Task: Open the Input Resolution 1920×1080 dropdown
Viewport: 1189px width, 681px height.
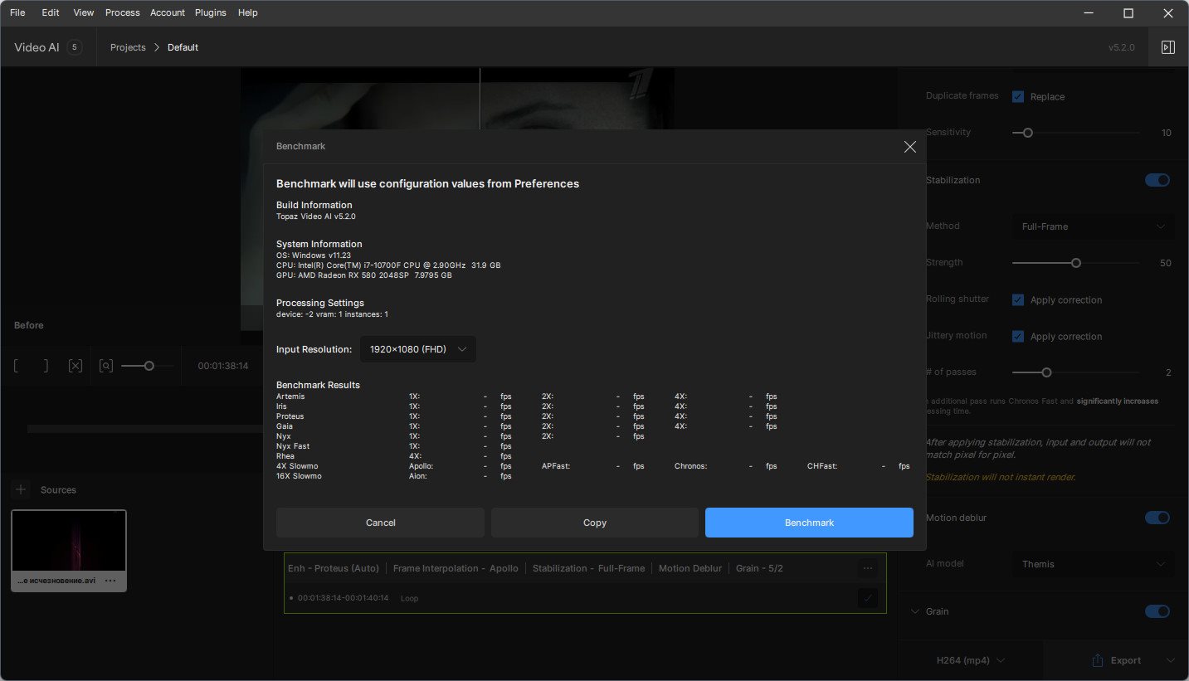Action: coord(418,349)
